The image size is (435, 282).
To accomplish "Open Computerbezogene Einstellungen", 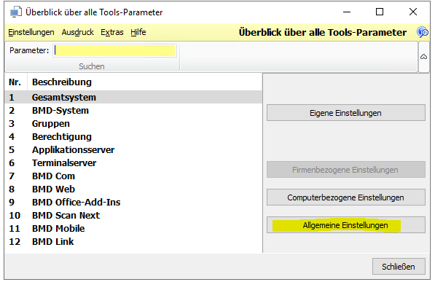I will [x=345, y=197].
